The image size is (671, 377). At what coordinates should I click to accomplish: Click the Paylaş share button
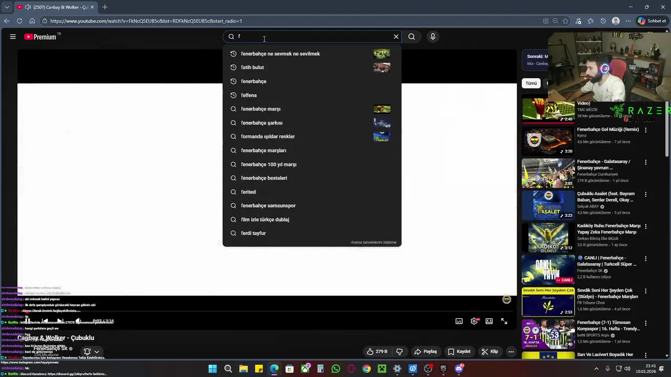click(426, 351)
